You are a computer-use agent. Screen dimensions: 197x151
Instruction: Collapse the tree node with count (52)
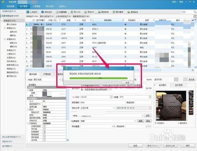tap(5, 28)
